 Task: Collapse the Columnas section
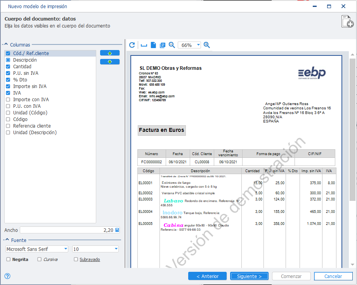pyautogui.click(x=6, y=44)
